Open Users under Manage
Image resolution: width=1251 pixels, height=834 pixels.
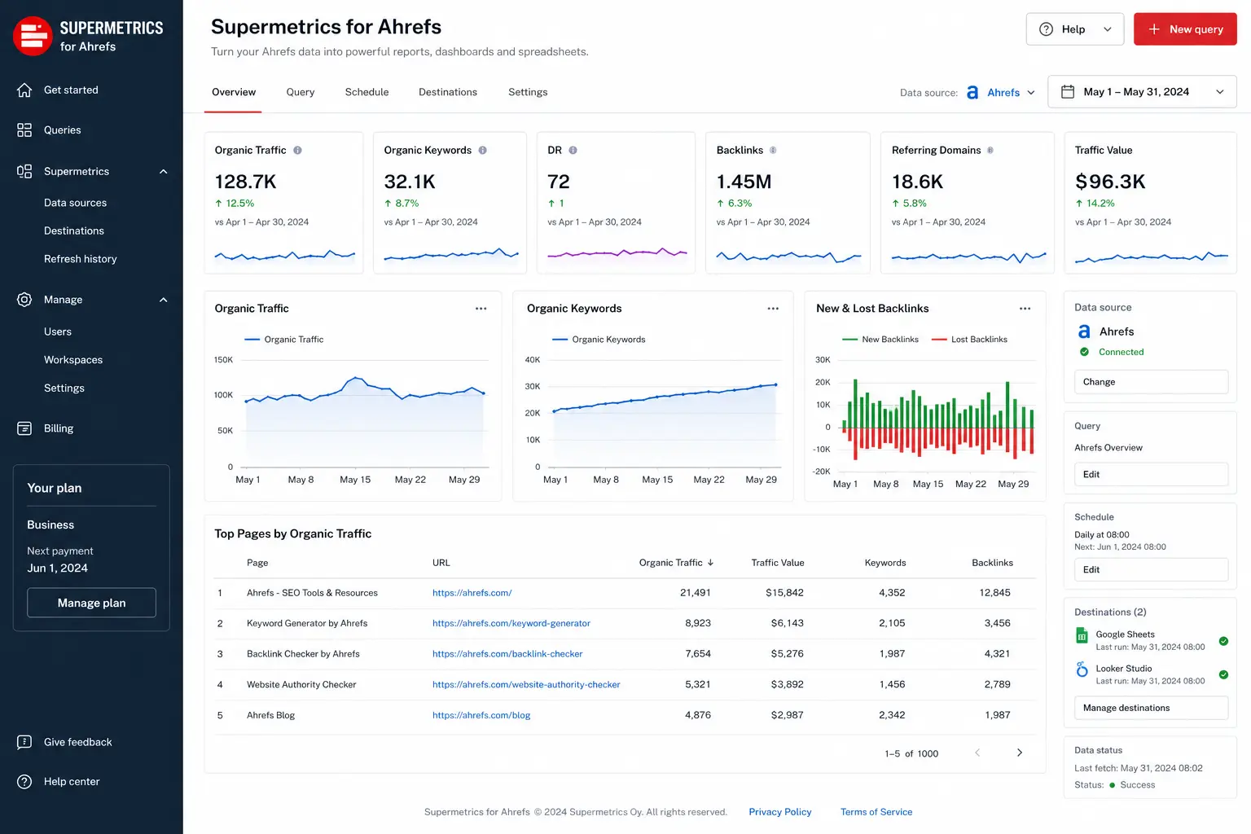pyautogui.click(x=58, y=331)
